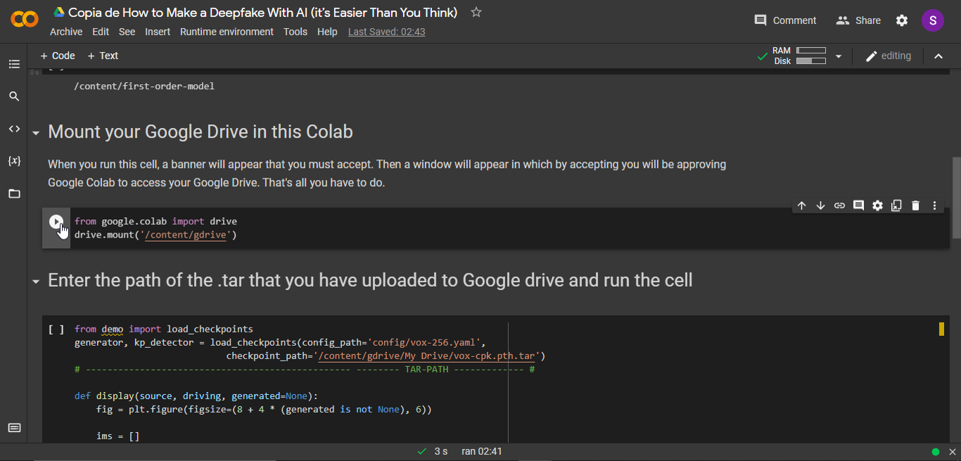Open the Files browser sidebar
Viewport: 961px width, 461px height.
click(14, 193)
